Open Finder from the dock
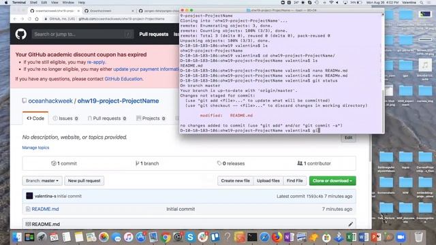Viewport: 436px width, 245px height. (x=17, y=238)
